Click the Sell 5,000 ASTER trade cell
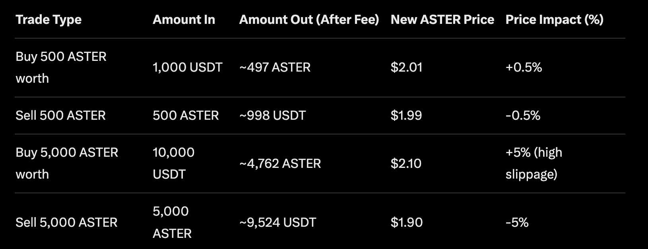The image size is (648, 249). pos(66,222)
